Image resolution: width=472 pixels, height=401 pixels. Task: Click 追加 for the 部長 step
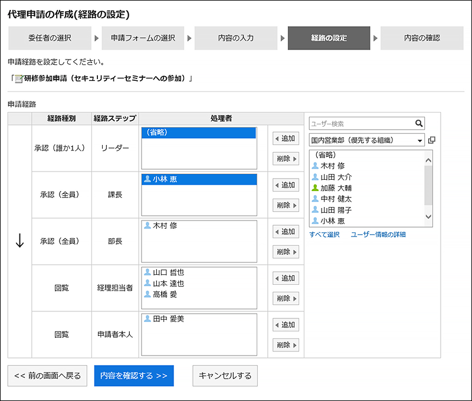(286, 232)
